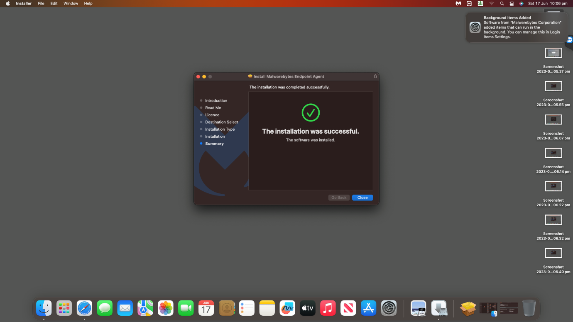The image size is (573, 322).
Task: Click the Destination Select step
Action: click(x=222, y=122)
